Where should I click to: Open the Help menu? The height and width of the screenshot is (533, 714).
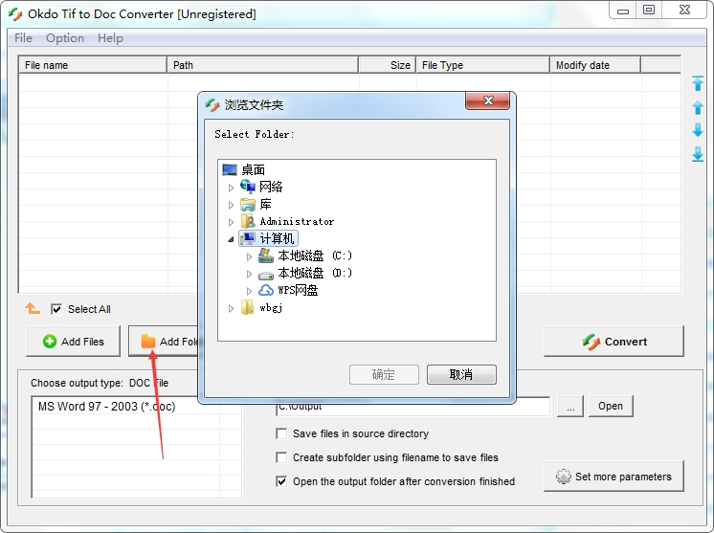click(x=110, y=38)
